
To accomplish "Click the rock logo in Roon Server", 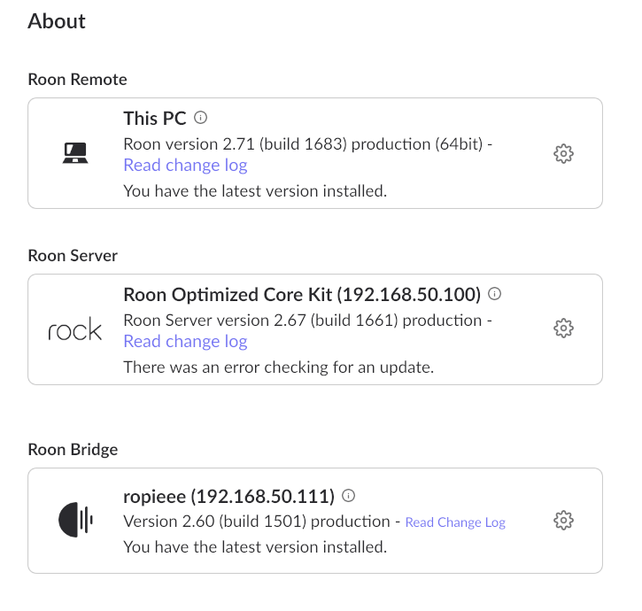I will click(74, 329).
